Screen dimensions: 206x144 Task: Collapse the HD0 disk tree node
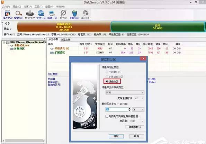(4, 42)
